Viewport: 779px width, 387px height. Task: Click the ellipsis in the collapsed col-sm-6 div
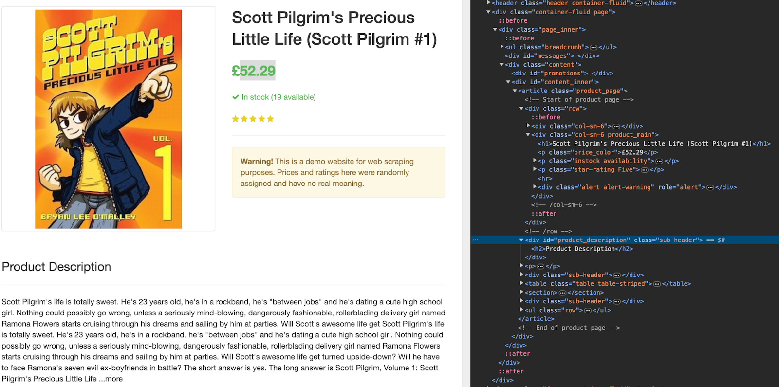pos(616,126)
